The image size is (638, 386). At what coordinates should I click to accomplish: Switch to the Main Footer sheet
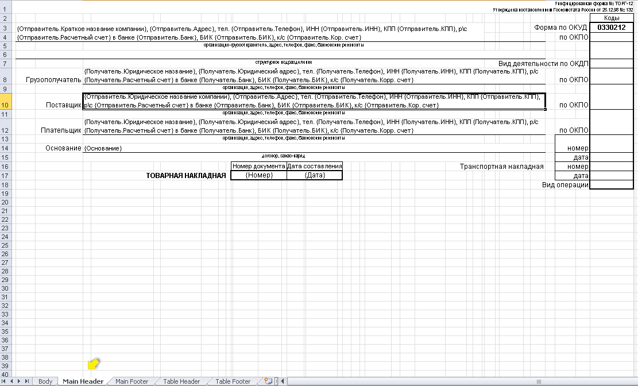click(x=132, y=381)
